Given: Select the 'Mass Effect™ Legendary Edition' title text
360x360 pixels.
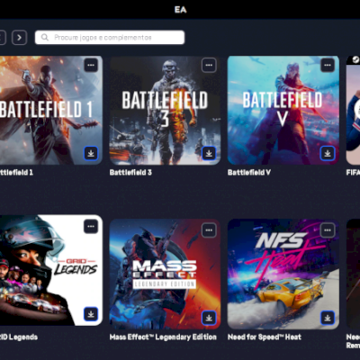Looking at the screenshot, I should coord(163,337).
